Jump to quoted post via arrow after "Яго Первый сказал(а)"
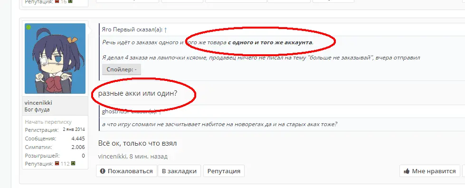 click(165, 30)
